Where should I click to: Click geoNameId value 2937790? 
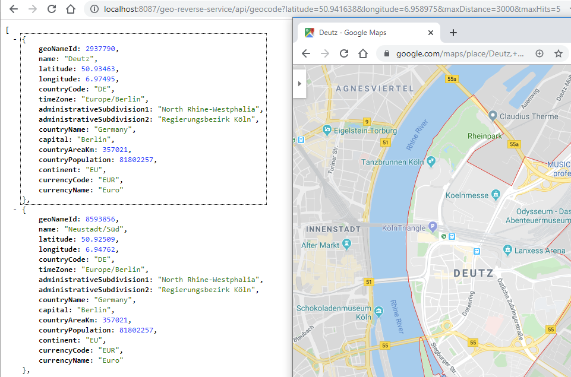100,49
